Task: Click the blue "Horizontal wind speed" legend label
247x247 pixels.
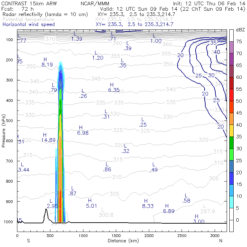Action: (29, 24)
